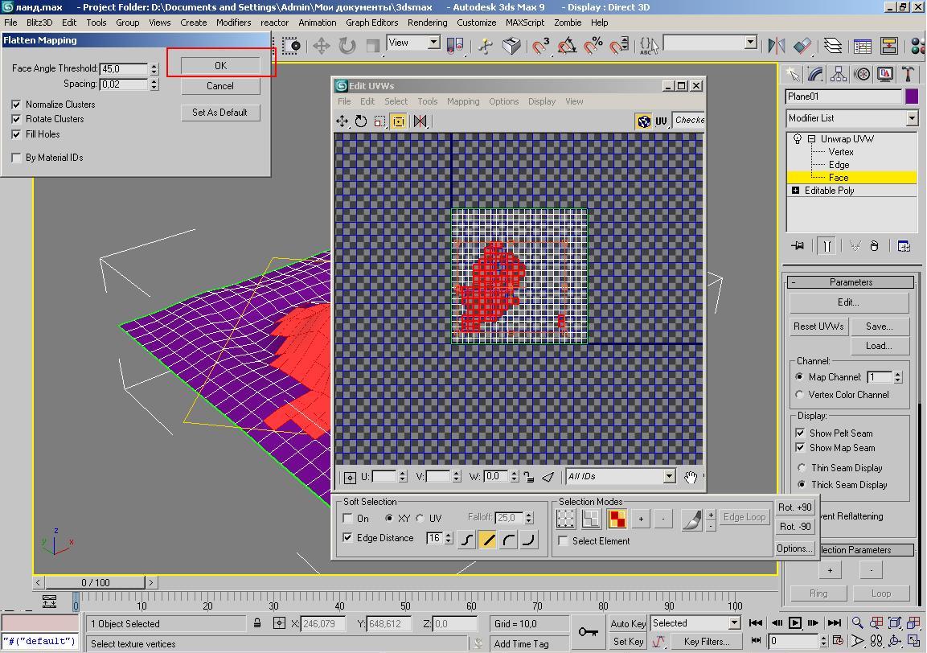927x653 pixels.
Task: Open the Graph Editors menu
Action: click(371, 23)
